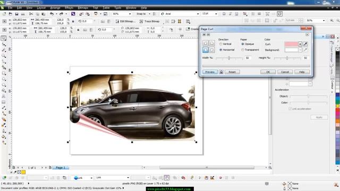Click the Width % value field

point(248,58)
